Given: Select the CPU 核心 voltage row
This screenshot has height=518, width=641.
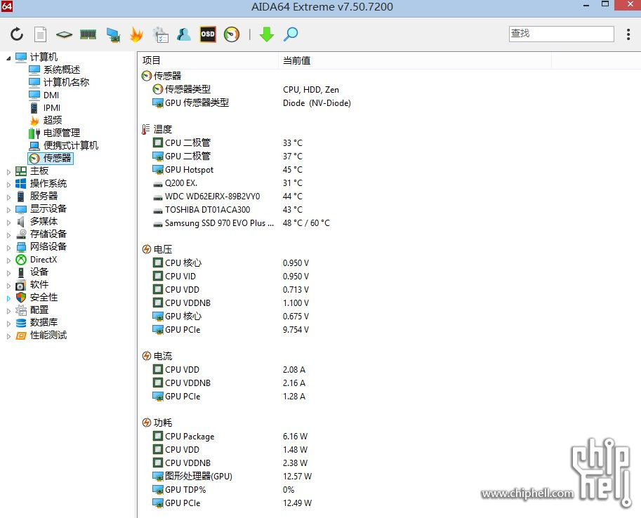Looking at the screenshot, I should [x=230, y=263].
